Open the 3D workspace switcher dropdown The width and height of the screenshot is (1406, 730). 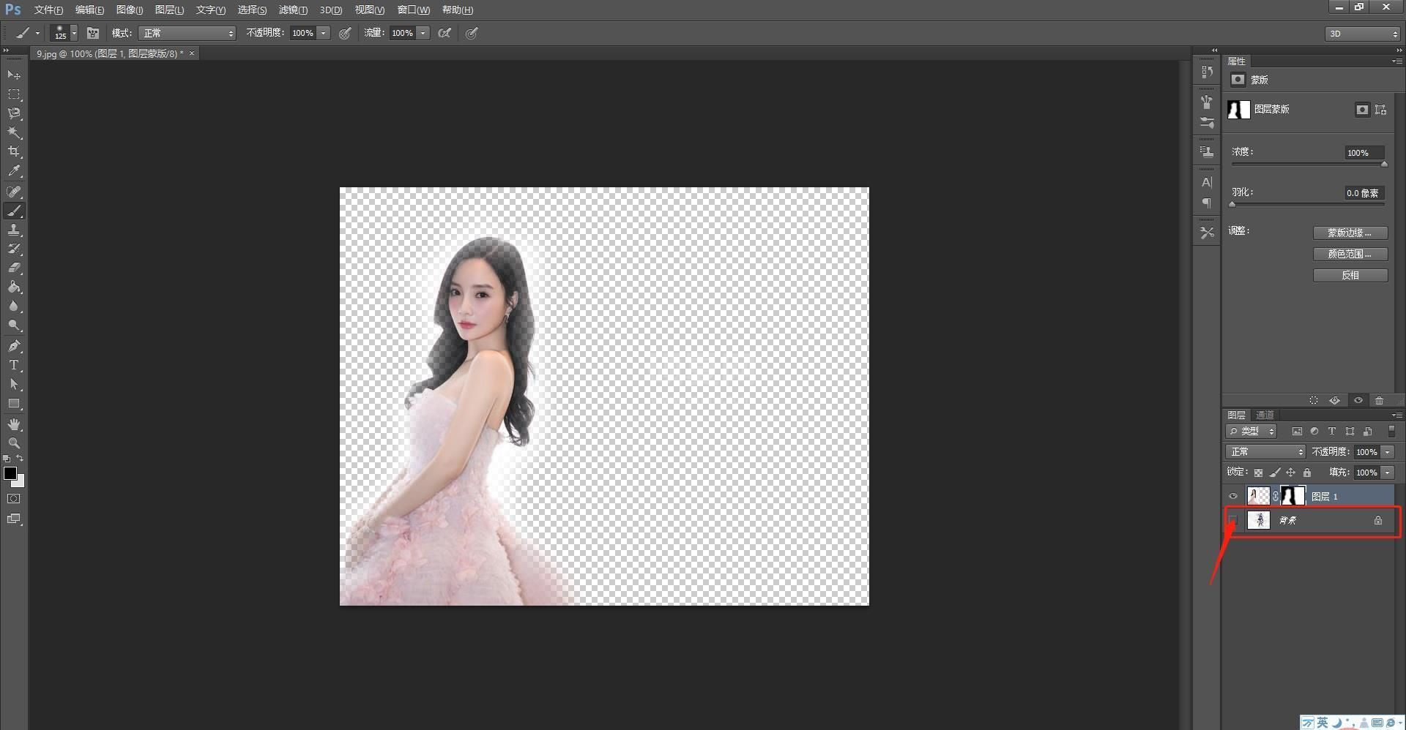click(x=1363, y=34)
